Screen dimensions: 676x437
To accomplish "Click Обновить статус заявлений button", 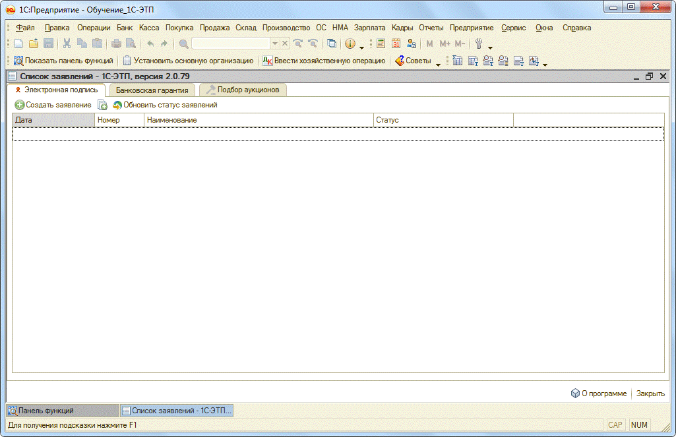I will pos(165,105).
